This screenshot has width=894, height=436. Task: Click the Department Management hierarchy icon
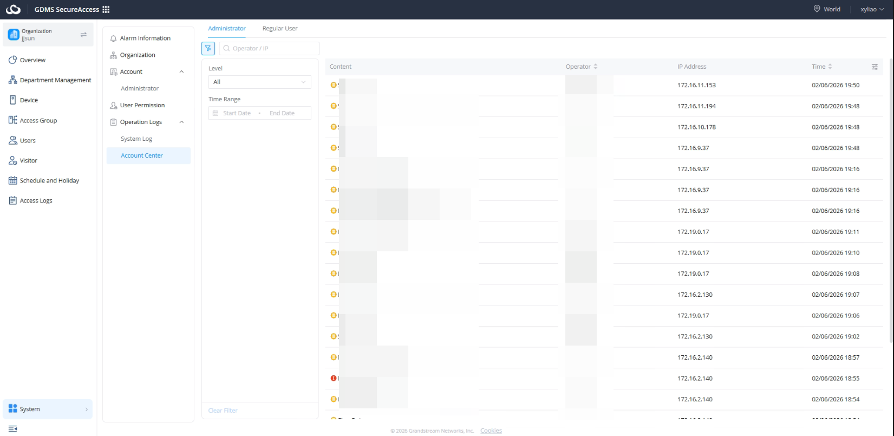click(12, 80)
